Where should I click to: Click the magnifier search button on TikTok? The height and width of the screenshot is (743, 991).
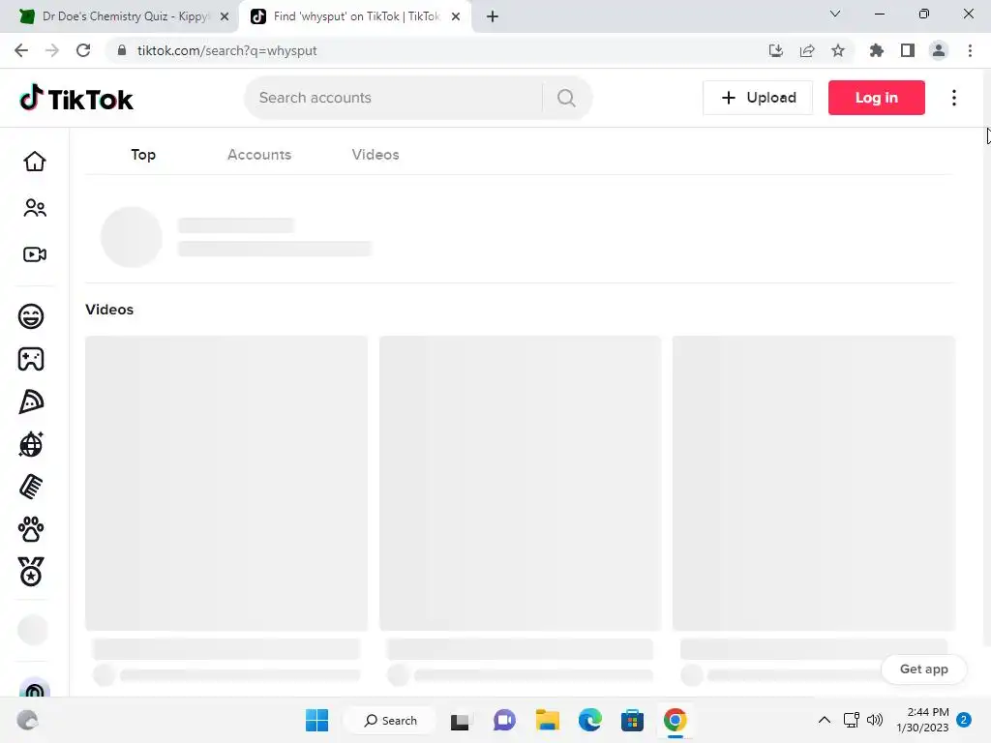[x=566, y=98]
